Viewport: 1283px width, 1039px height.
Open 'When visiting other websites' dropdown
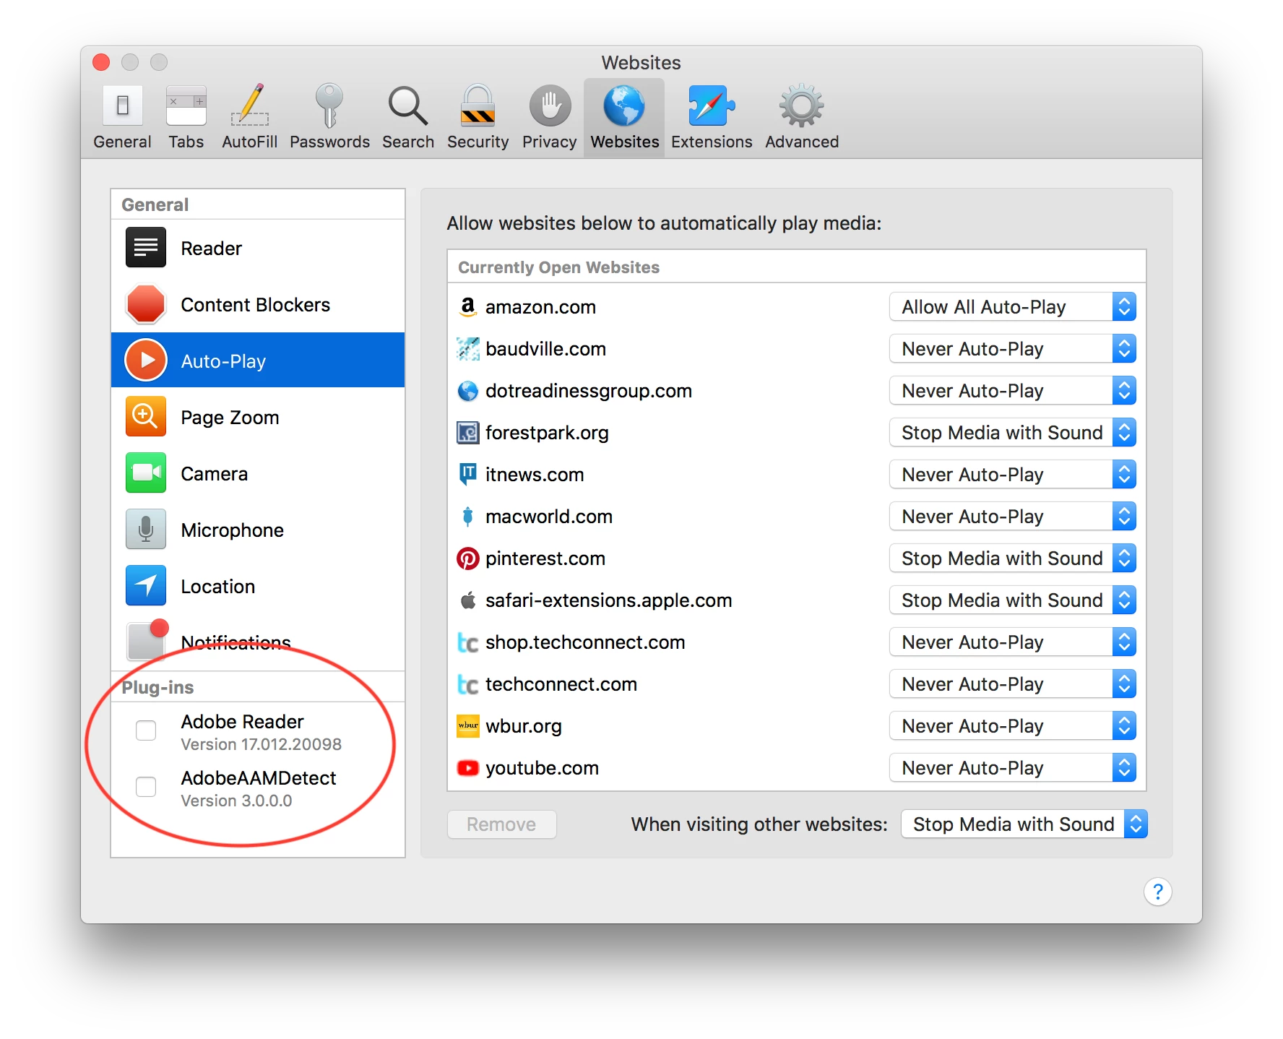click(x=1024, y=824)
